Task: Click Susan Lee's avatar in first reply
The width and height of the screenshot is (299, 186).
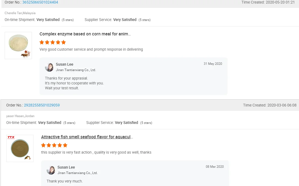Action: (49, 67)
